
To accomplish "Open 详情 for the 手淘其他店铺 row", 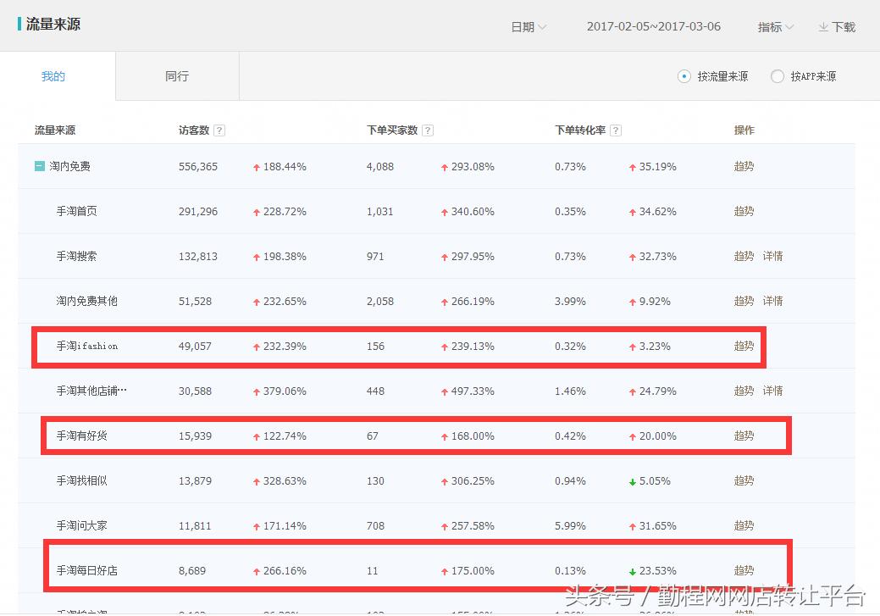I will [x=772, y=391].
